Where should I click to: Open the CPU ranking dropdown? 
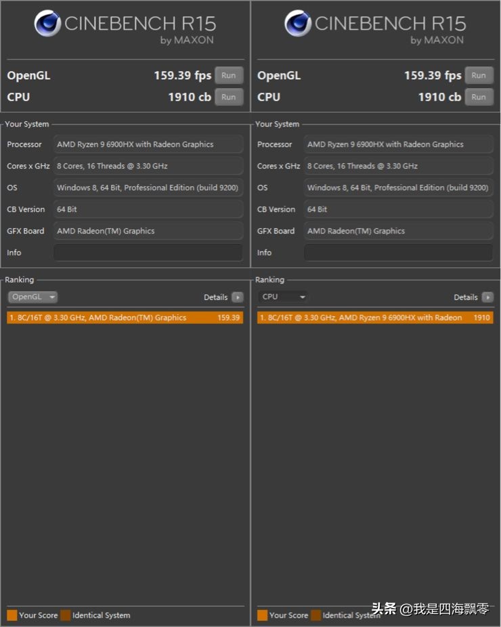coord(283,297)
